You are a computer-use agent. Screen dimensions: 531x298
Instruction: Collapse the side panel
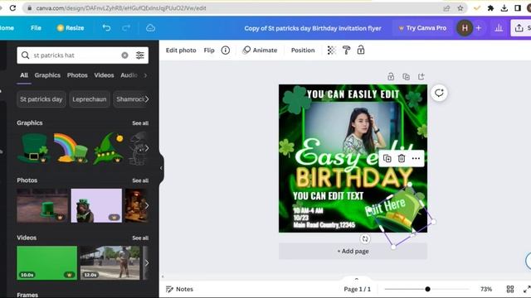point(161,168)
